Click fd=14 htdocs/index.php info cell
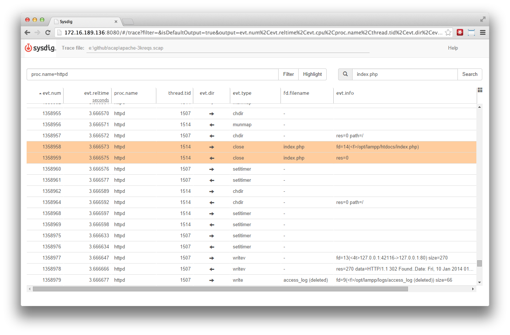 coord(377,147)
